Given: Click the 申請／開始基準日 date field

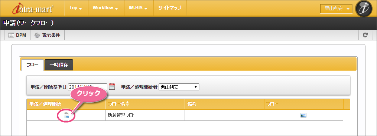Looking at the screenshot, I should pyautogui.click(x=88, y=87).
